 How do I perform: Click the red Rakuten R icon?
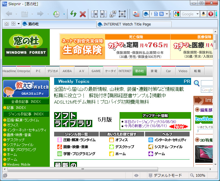pyautogui.click(x=211, y=14)
